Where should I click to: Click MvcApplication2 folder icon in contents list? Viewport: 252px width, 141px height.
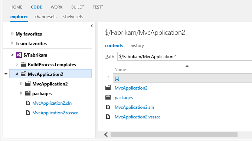(x=108, y=88)
